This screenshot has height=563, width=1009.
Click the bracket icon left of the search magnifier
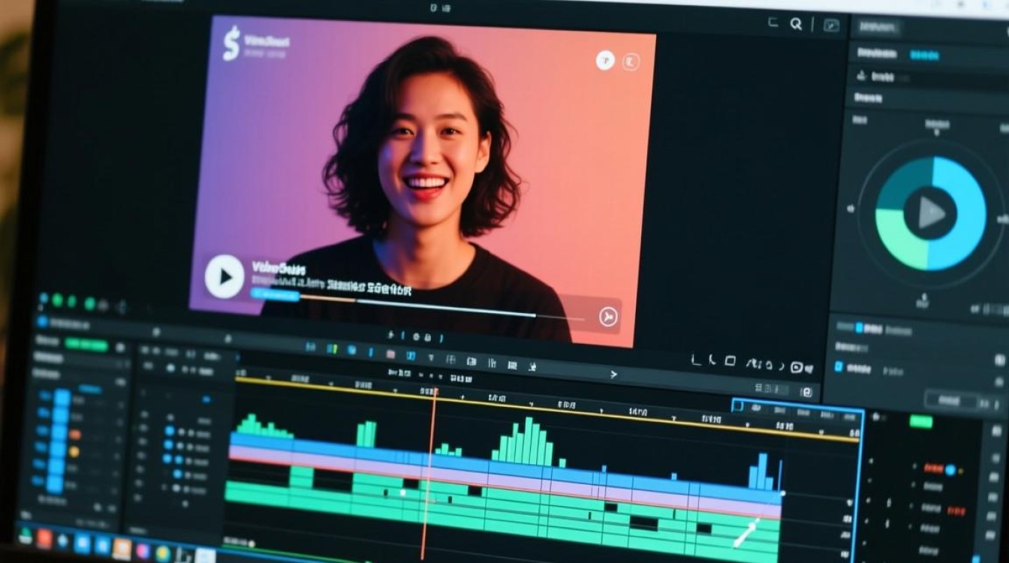(x=773, y=23)
